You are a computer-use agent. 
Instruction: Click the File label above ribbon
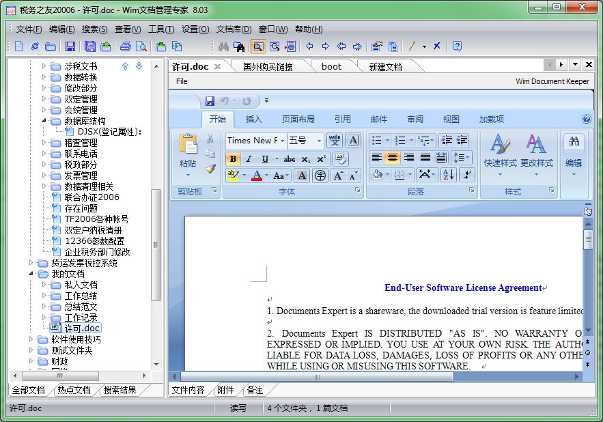(x=182, y=81)
